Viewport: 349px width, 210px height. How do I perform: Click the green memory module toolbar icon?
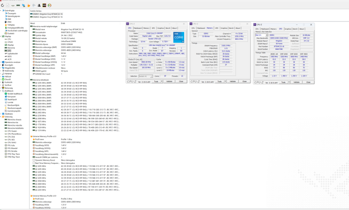[18, 5]
